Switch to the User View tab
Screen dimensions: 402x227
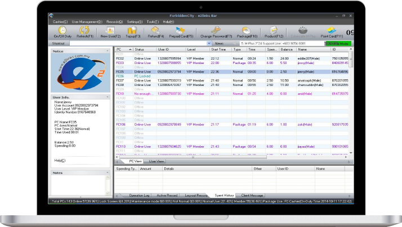coord(157,161)
